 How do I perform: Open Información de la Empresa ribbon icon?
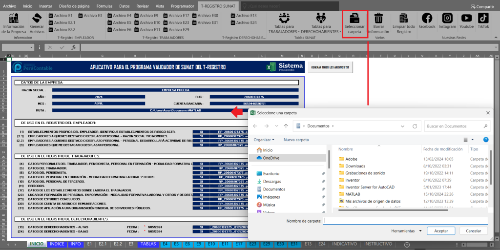[x=14, y=23]
